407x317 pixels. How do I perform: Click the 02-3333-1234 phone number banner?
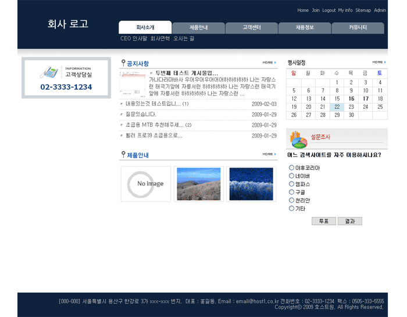pos(66,87)
